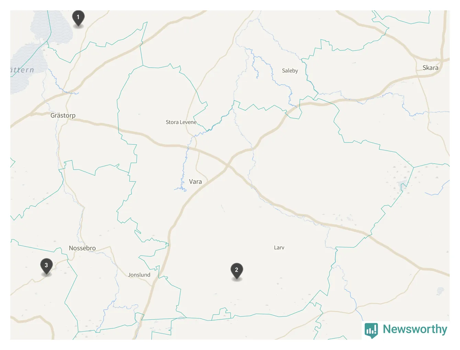
Task: Click the road intersection northeast of Vara
Action: pyautogui.click(x=227, y=166)
